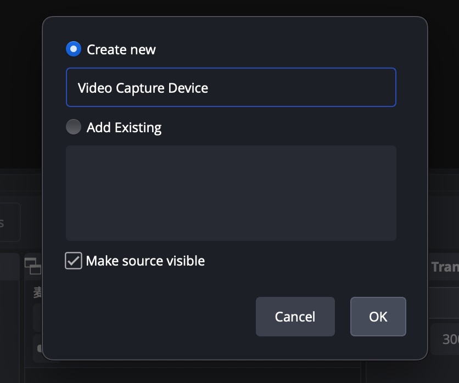Open the transition dropdown below the Transitions header
The width and height of the screenshot is (459, 383).
tap(444, 302)
